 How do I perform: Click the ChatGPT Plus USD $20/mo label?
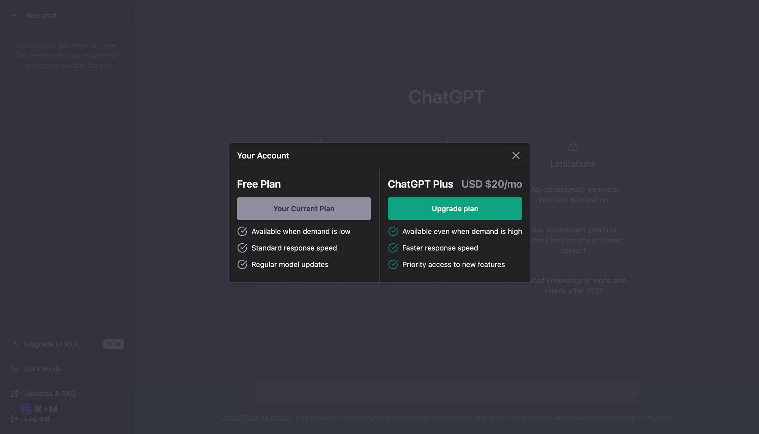point(455,184)
